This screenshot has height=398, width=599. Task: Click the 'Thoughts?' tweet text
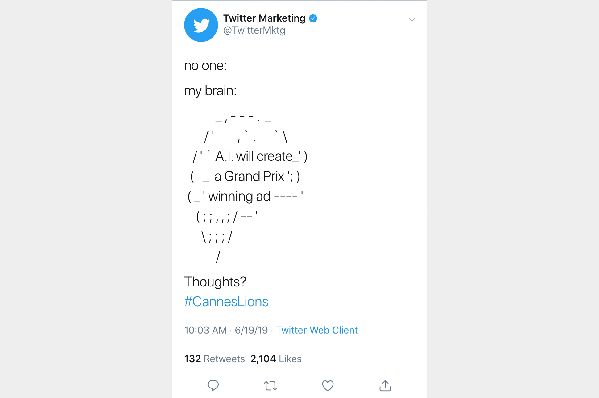click(x=215, y=282)
